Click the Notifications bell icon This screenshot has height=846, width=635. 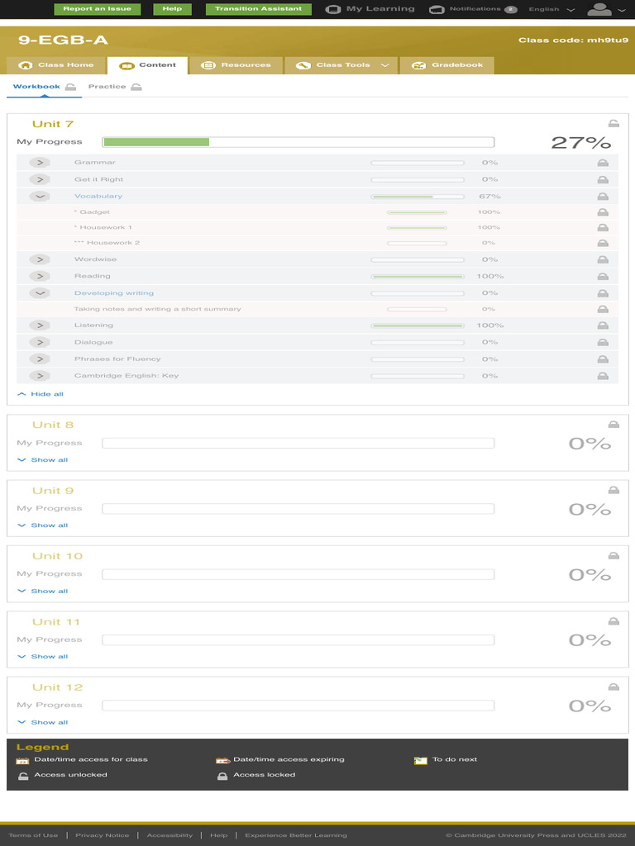pyautogui.click(x=437, y=10)
